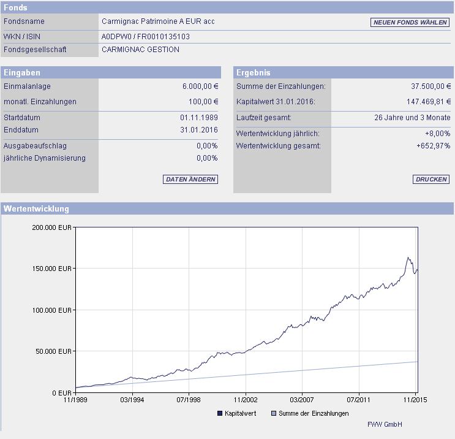Click the 11/2002 date axis label
This screenshot has height=439, width=455.
point(246,400)
